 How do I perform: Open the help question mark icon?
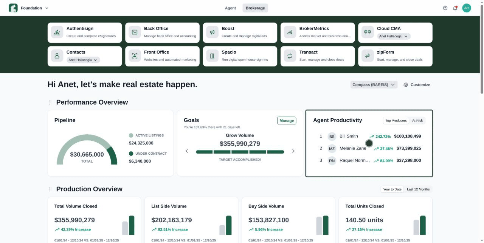point(445,8)
